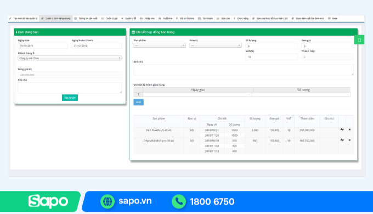
Task: Open the 'Đơn vị' dropdown
Action: tap(216, 46)
